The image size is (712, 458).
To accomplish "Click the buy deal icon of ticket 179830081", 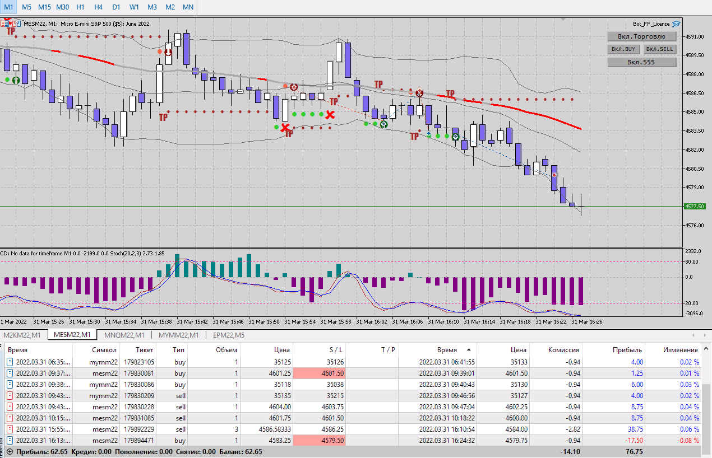I will (10, 373).
